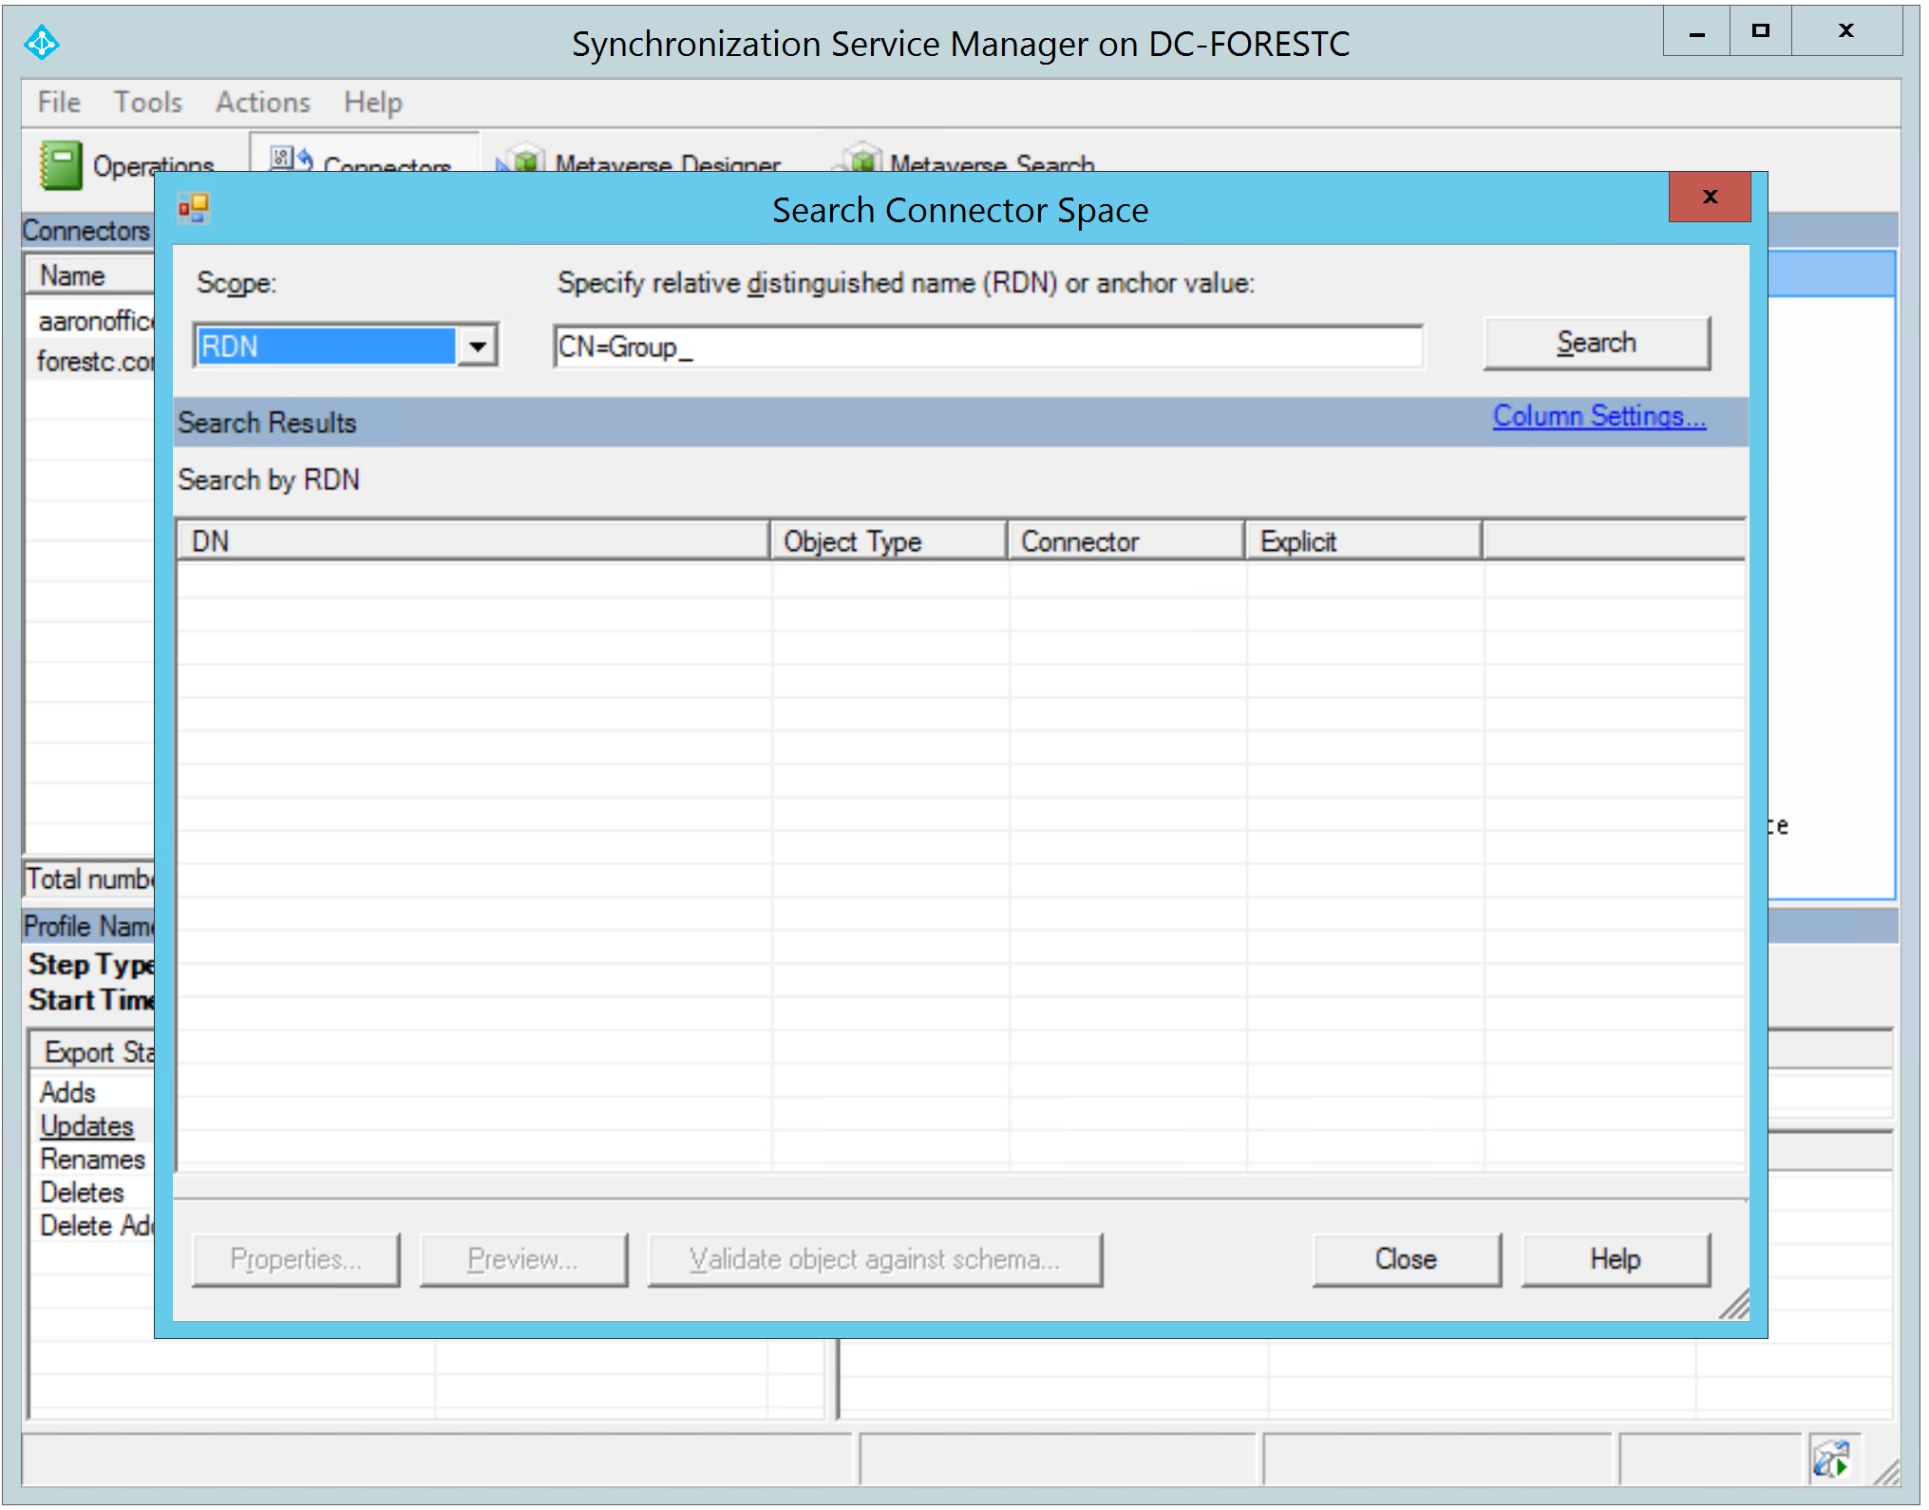Click the status bar sync icon
Screen dimensions: 1929x1510
(1830, 1460)
